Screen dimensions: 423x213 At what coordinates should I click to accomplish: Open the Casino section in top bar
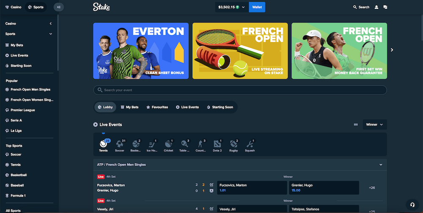[13, 7]
